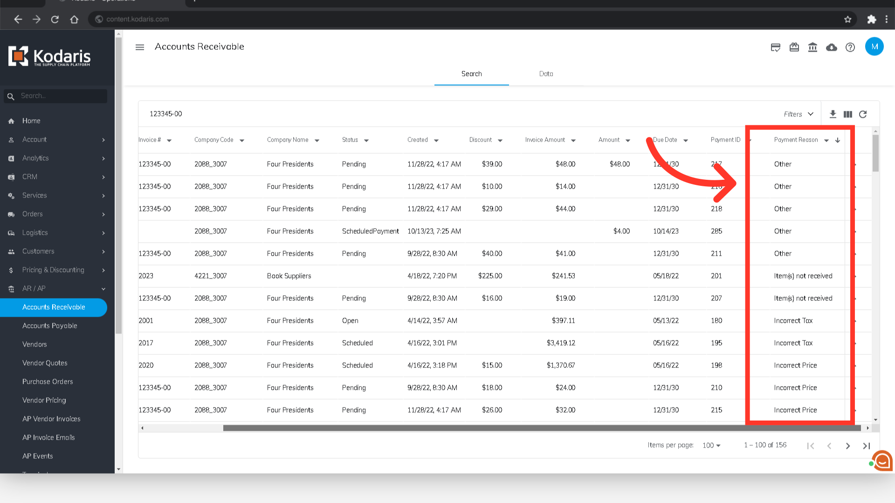Expand the Filters dropdown
The image size is (895, 503).
(x=799, y=114)
